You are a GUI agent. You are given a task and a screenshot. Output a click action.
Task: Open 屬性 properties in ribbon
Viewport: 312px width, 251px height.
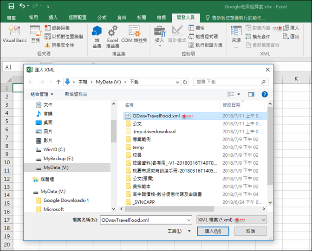tap(196, 28)
